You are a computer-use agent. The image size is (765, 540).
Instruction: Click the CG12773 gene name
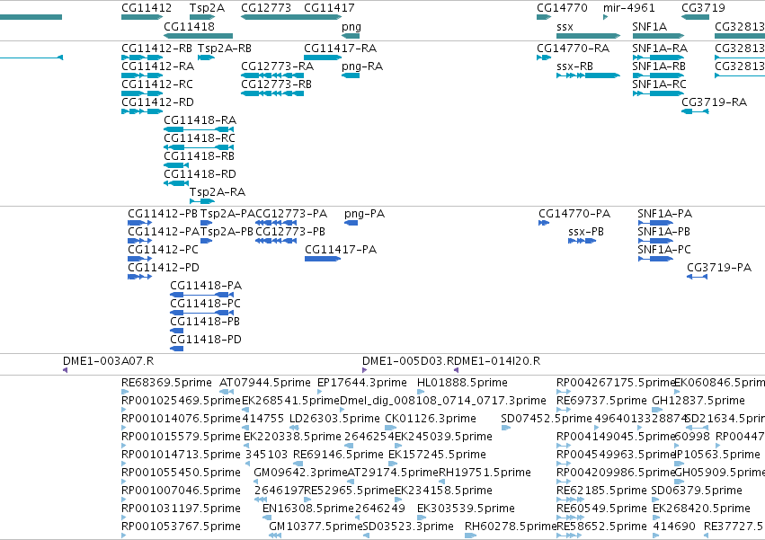[x=266, y=8]
